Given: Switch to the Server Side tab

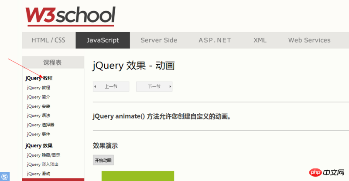Looking at the screenshot, I should click(x=159, y=40).
